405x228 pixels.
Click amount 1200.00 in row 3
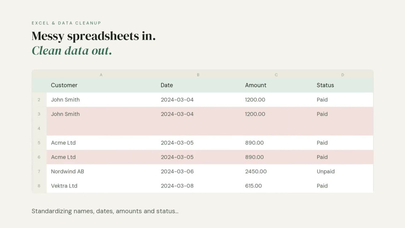pos(255,114)
